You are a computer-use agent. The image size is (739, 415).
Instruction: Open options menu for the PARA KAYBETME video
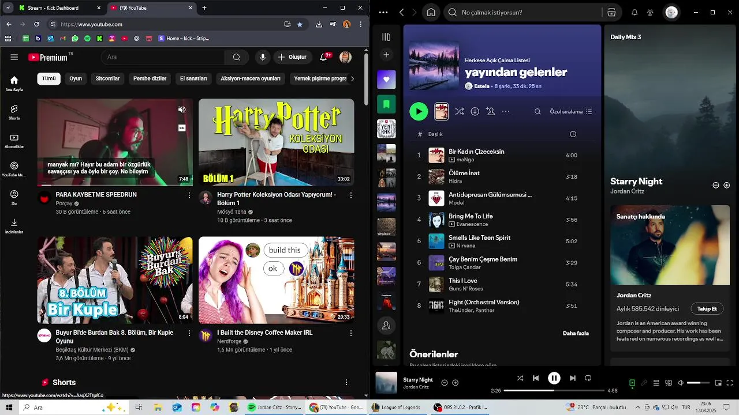[x=189, y=195]
